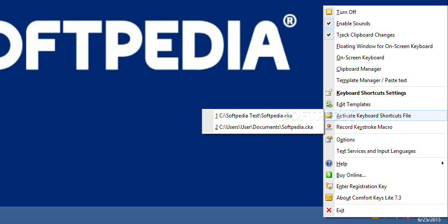Toggle the Enable Sounds checkmark
448x224 pixels.
click(329, 24)
